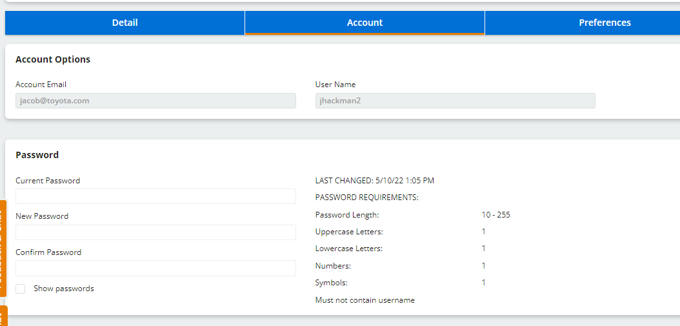The width and height of the screenshot is (680, 326).
Task: Click the User Name field showing jhackman2
Action: 455,101
